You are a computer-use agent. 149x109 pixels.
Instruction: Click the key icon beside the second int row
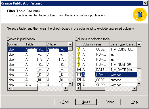click(x=79, y=60)
